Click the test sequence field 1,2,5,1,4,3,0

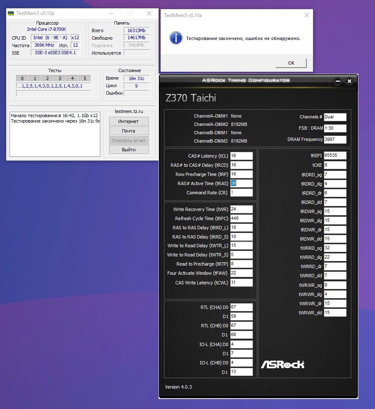tap(53, 86)
